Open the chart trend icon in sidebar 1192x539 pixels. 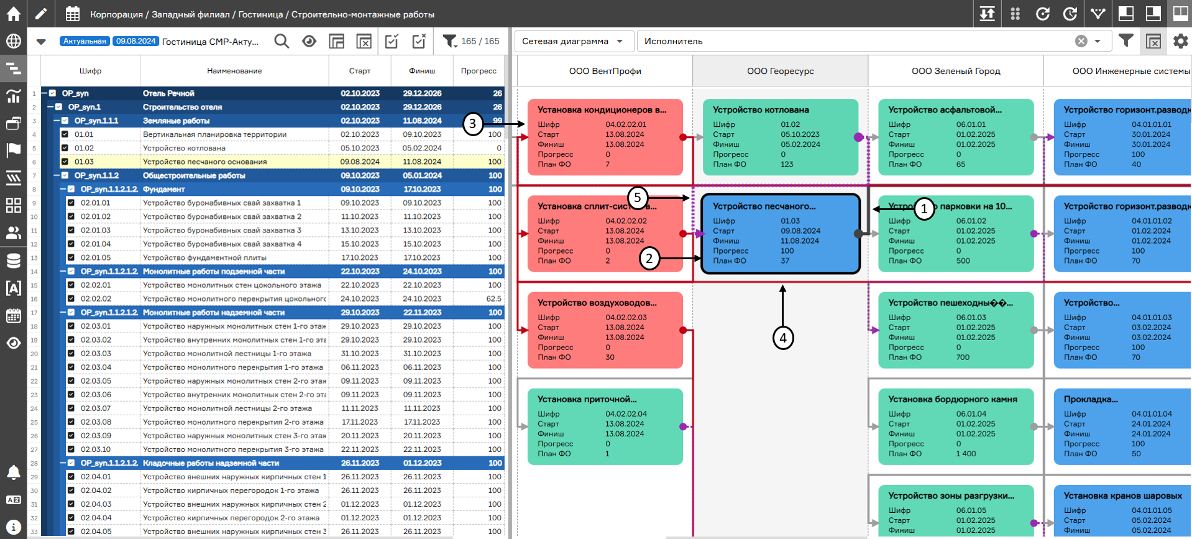pyautogui.click(x=13, y=96)
